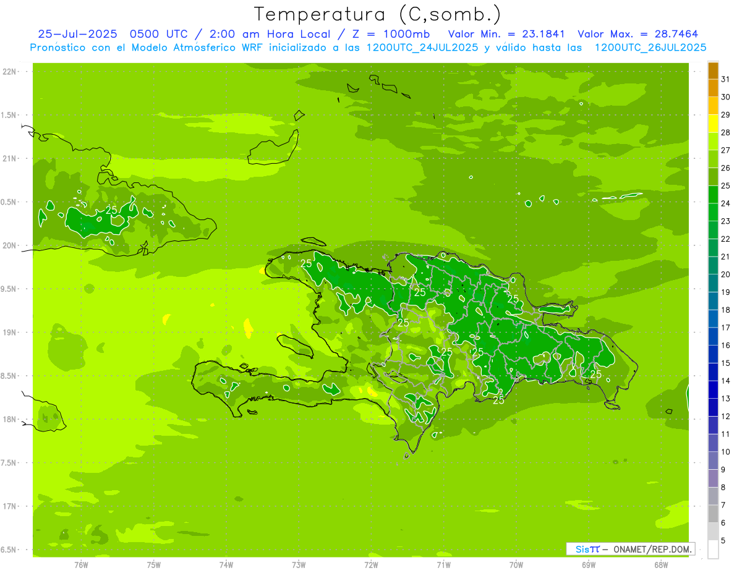Click the "75W" longitude label
Viewport: 742px width, 573px height.
[154, 565]
